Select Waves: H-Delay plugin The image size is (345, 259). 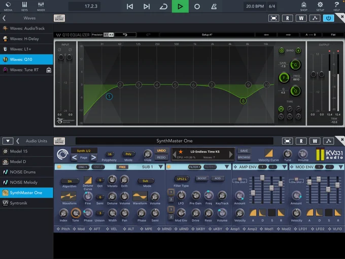pos(26,39)
